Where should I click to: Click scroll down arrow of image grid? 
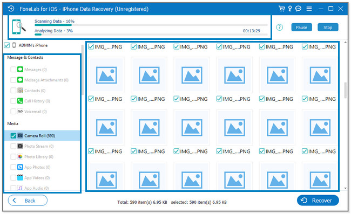point(346,188)
